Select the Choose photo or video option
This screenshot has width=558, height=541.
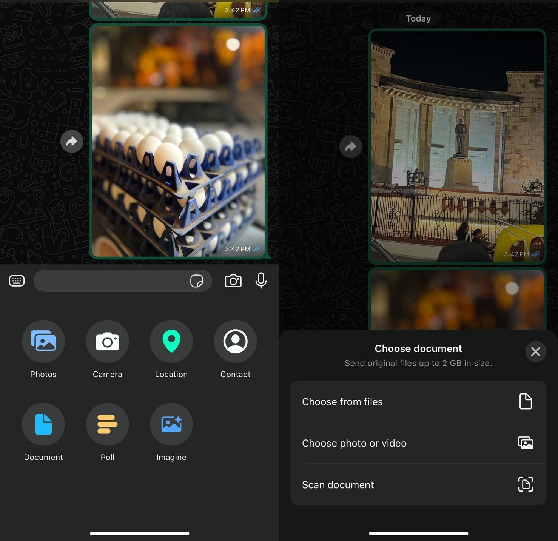click(x=418, y=443)
